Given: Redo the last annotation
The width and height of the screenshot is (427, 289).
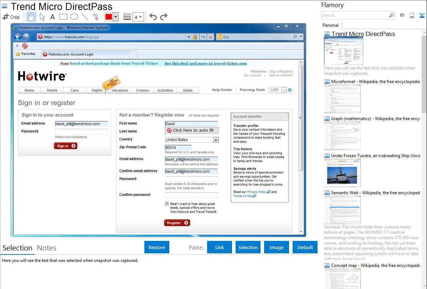Looking at the screenshot, I should (x=164, y=17).
